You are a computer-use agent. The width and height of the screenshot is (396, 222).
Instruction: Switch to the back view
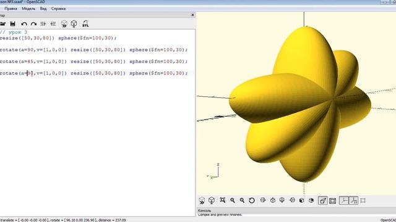coord(311,200)
